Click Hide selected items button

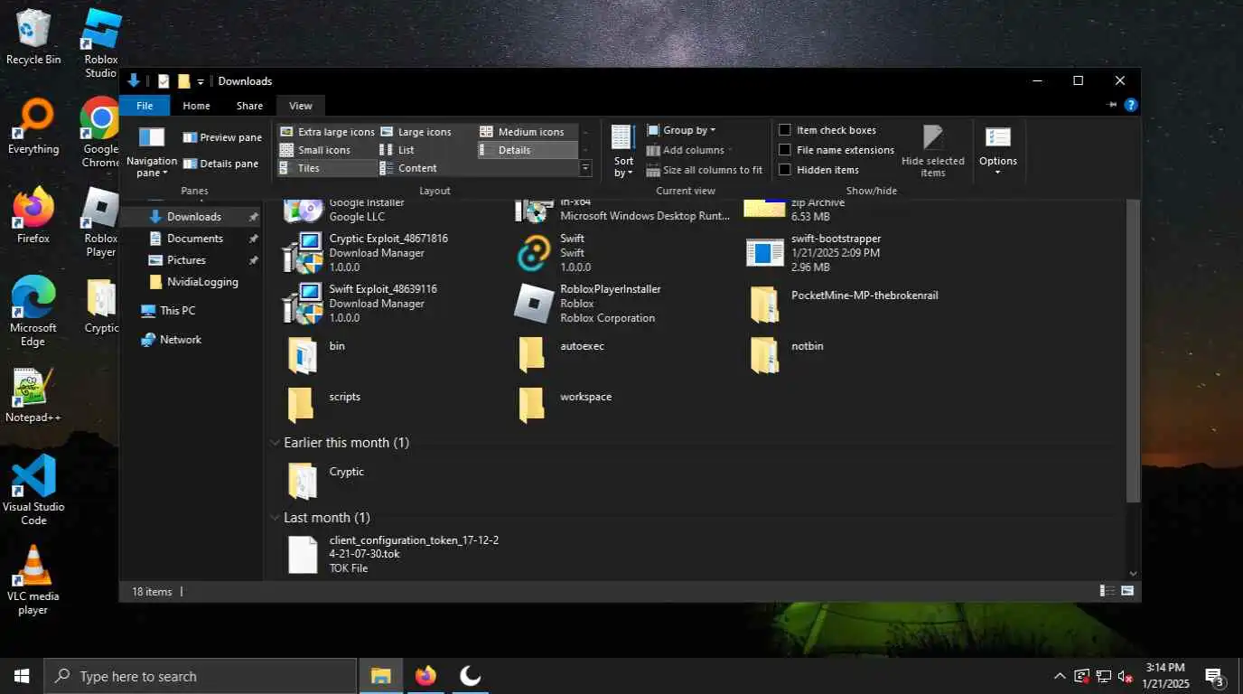[933, 151]
